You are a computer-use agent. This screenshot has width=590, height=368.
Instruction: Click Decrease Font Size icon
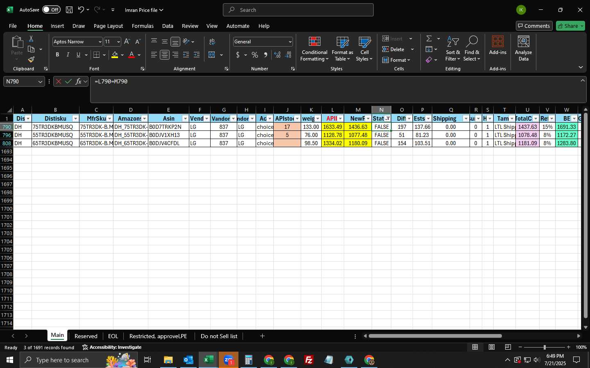(x=138, y=42)
